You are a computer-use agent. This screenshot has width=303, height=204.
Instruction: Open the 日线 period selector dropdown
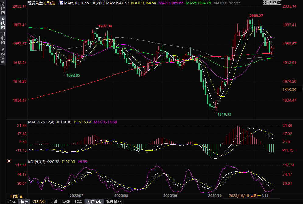(x=16, y=196)
